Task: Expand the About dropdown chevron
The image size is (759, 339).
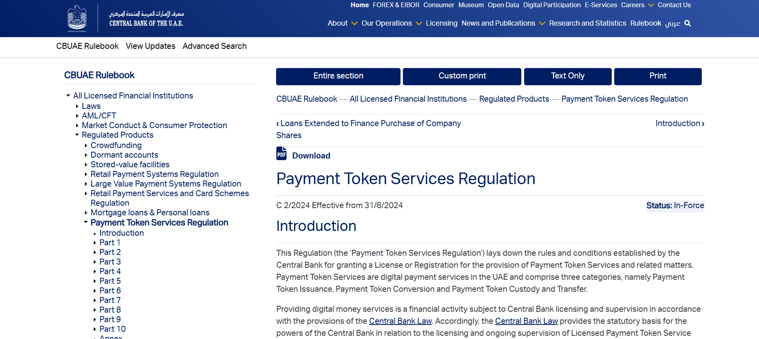Action: [x=354, y=24]
